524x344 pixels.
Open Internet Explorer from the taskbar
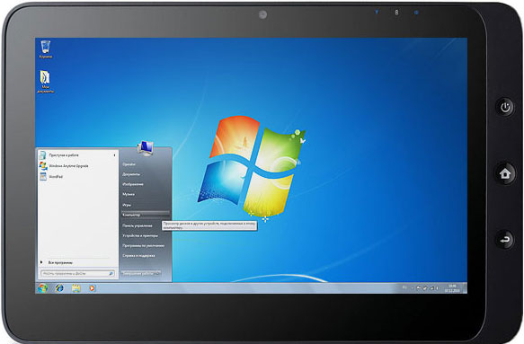click(x=60, y=288)
